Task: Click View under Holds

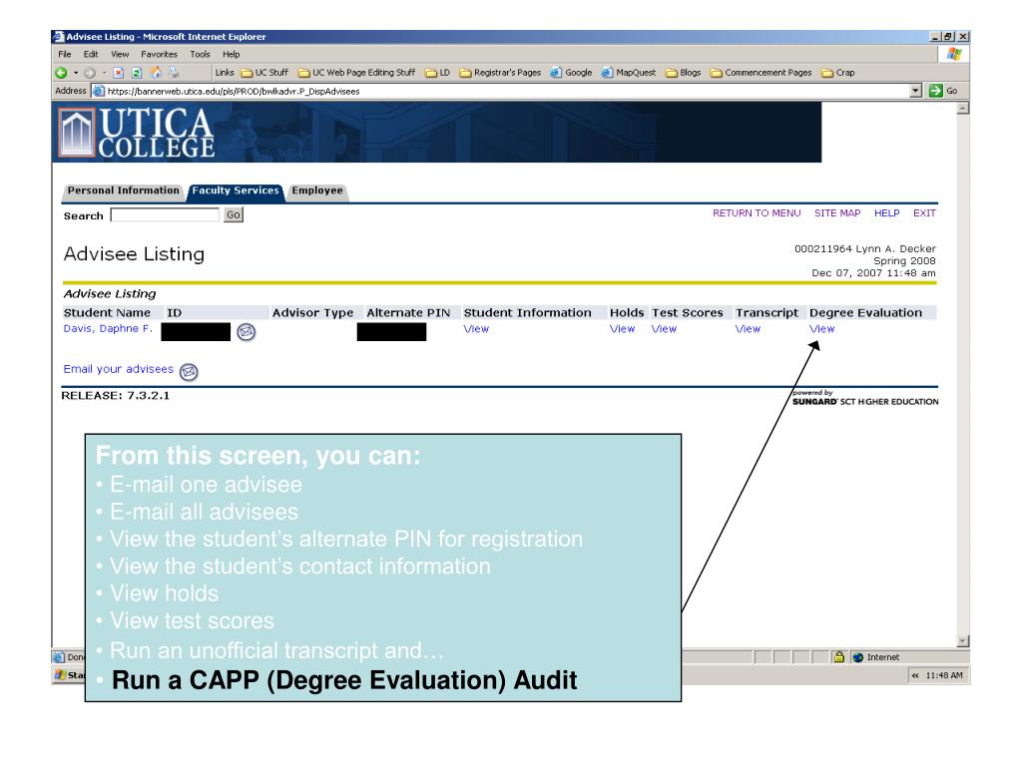Action: pos(623,329)
